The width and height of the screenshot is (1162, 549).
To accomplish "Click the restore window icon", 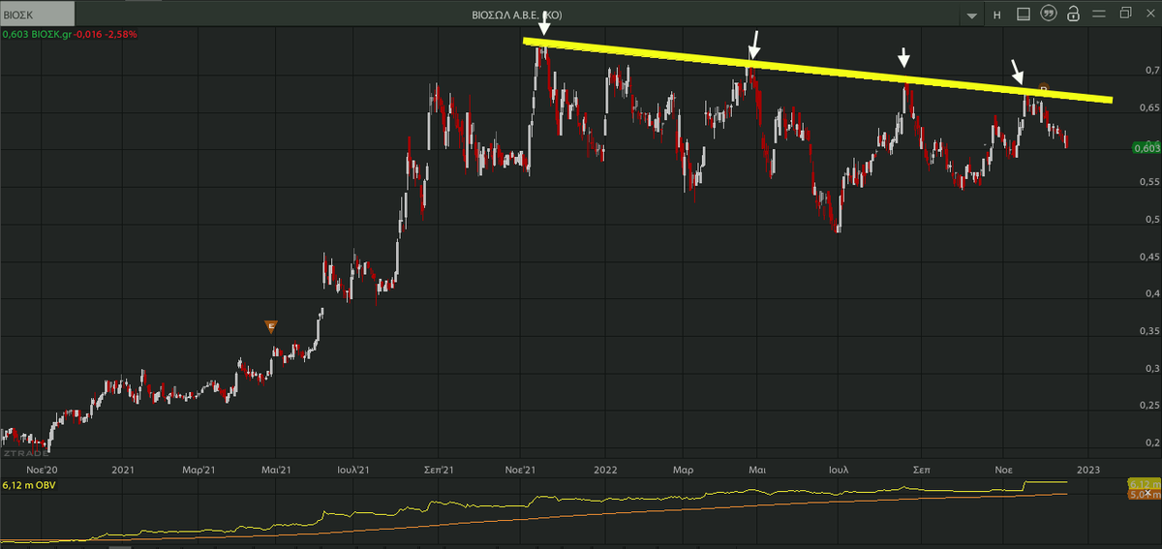I will point(1125,14).
